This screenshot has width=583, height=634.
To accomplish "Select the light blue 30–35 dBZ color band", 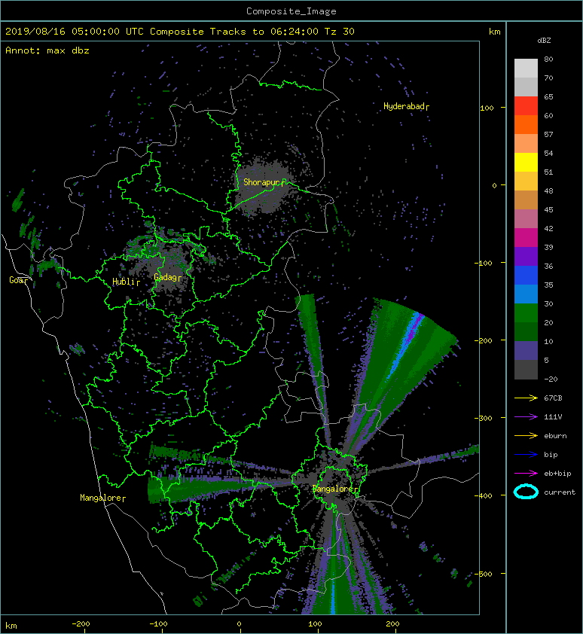I will coord(526,294).
